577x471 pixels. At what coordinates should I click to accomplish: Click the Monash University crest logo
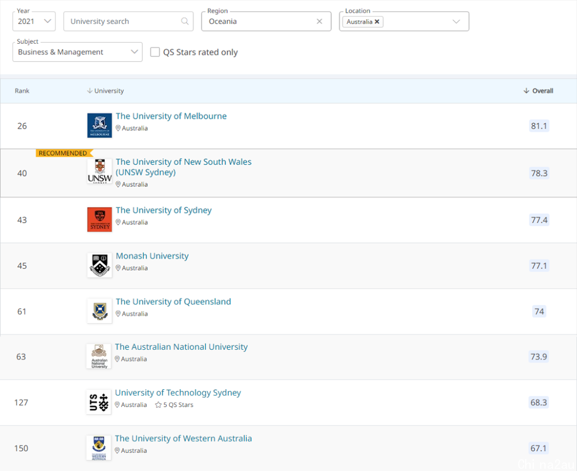pyautogui.click(x=99, y=265)
